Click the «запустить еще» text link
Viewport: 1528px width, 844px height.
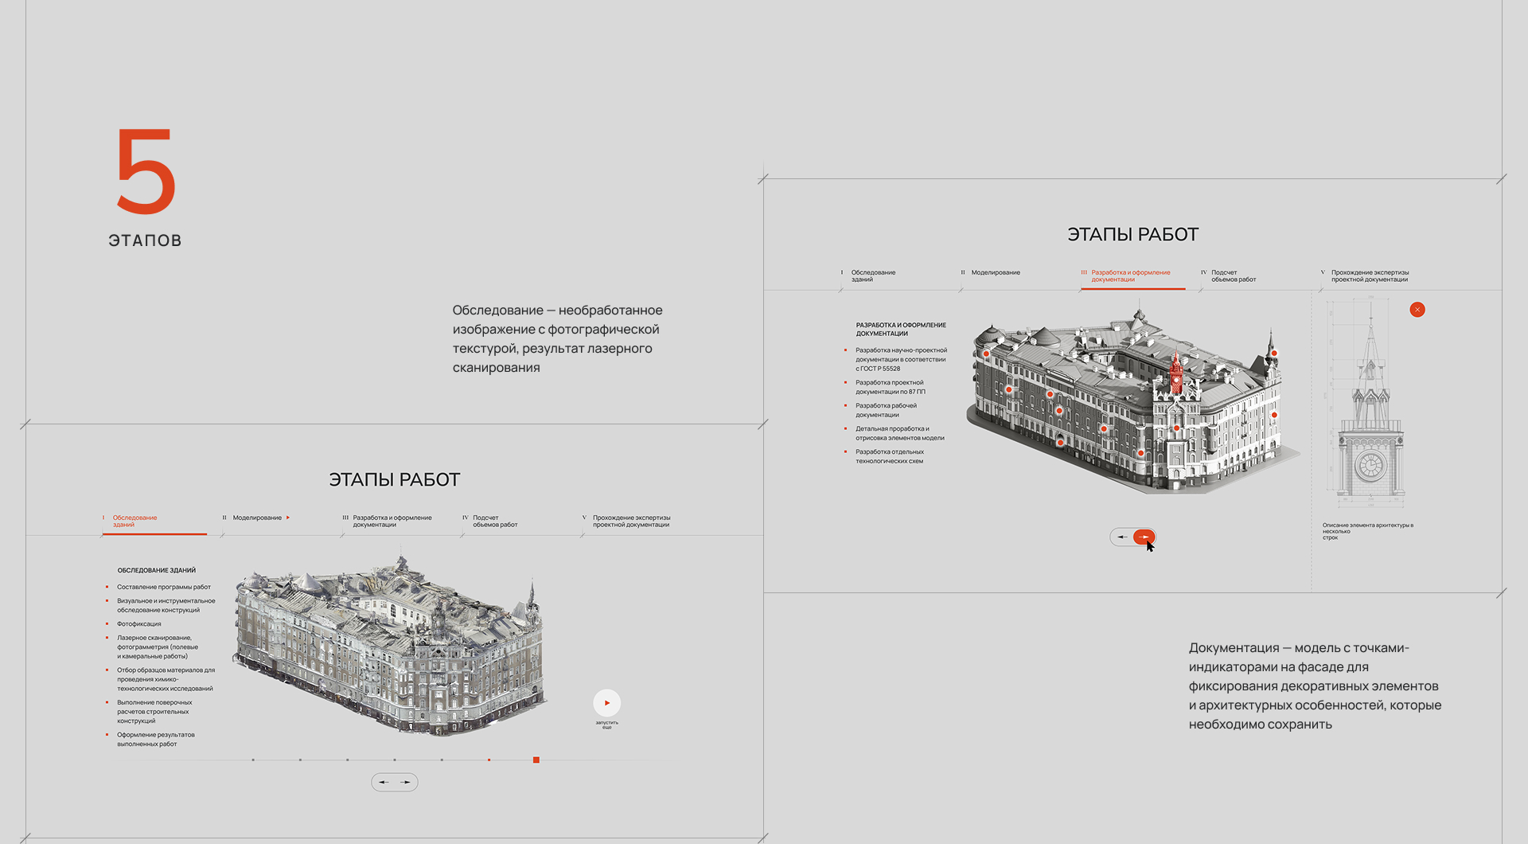click(x=606, y=725)
